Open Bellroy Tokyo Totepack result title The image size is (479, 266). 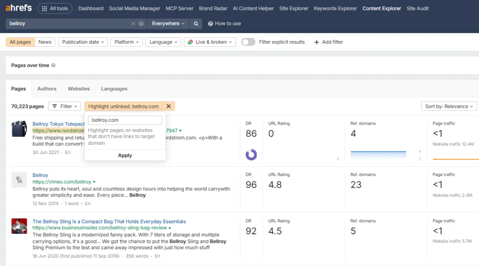click(58, 124)
